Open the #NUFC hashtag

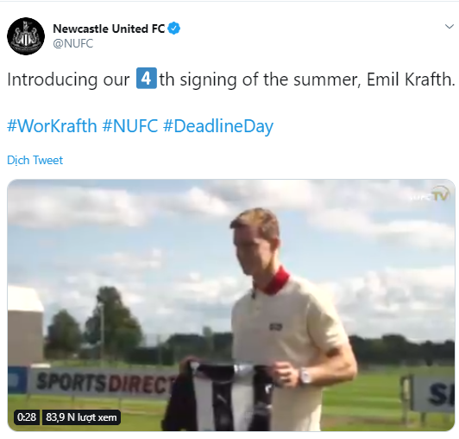[130, 126]
